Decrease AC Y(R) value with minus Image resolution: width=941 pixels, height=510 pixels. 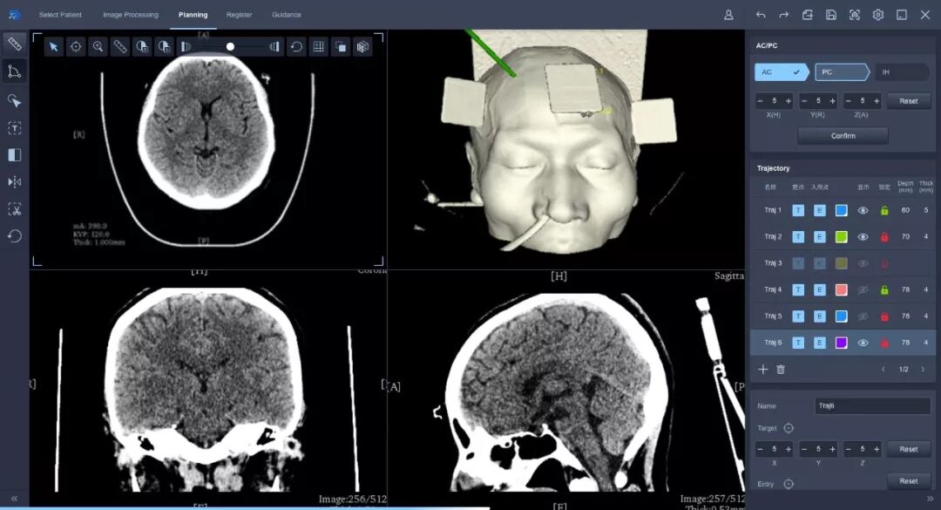pos(804,101)
